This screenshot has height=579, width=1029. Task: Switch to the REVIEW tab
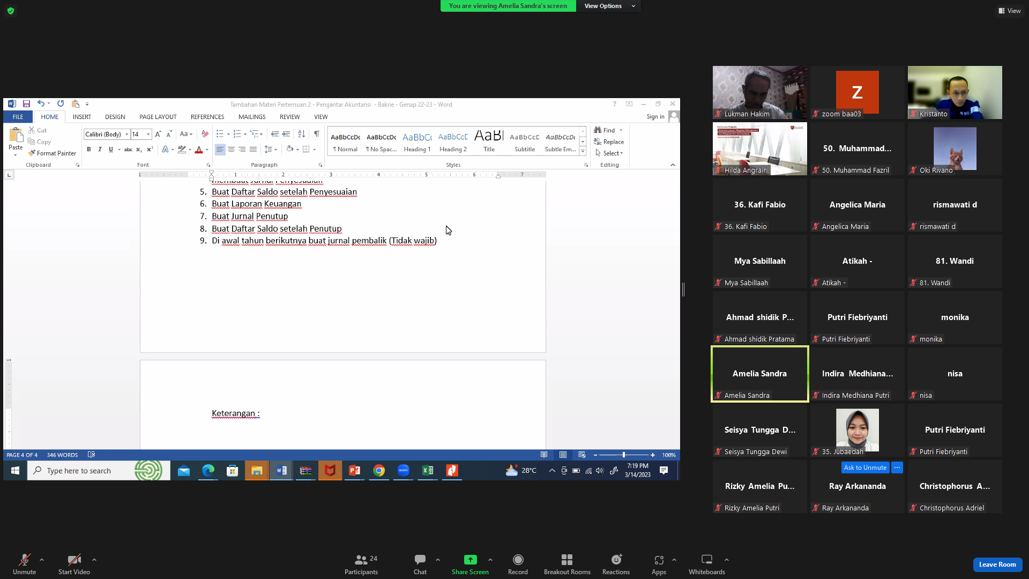290,117
